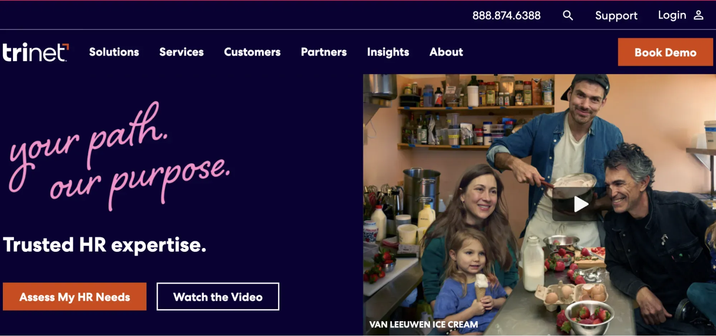Image resolution: width=716 pixels, height=336 pixels.
Task: Click the kitchen video thumbnail image
Action: 539,205
